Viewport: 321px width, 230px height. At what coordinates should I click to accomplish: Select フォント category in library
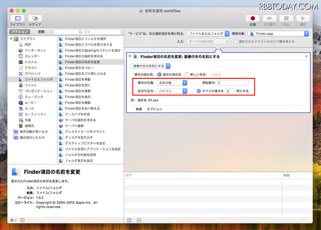pyautogui.click(x=31, y=85)
